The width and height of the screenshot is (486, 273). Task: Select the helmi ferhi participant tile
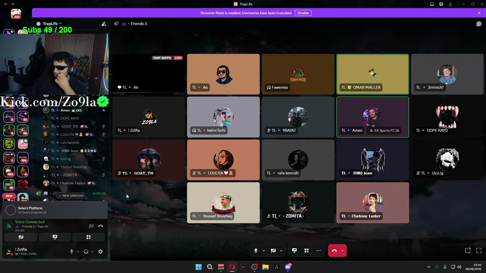(x=223, y=117)
